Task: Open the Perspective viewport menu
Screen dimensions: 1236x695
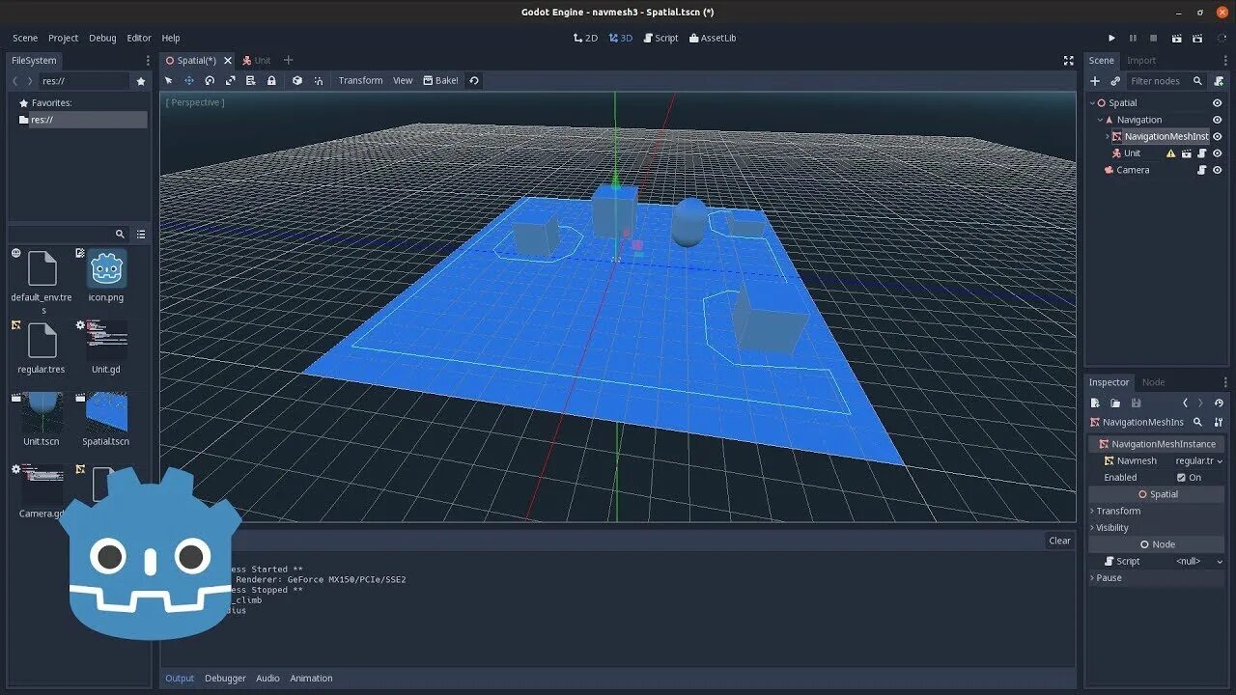Action: tap(195, 102)
